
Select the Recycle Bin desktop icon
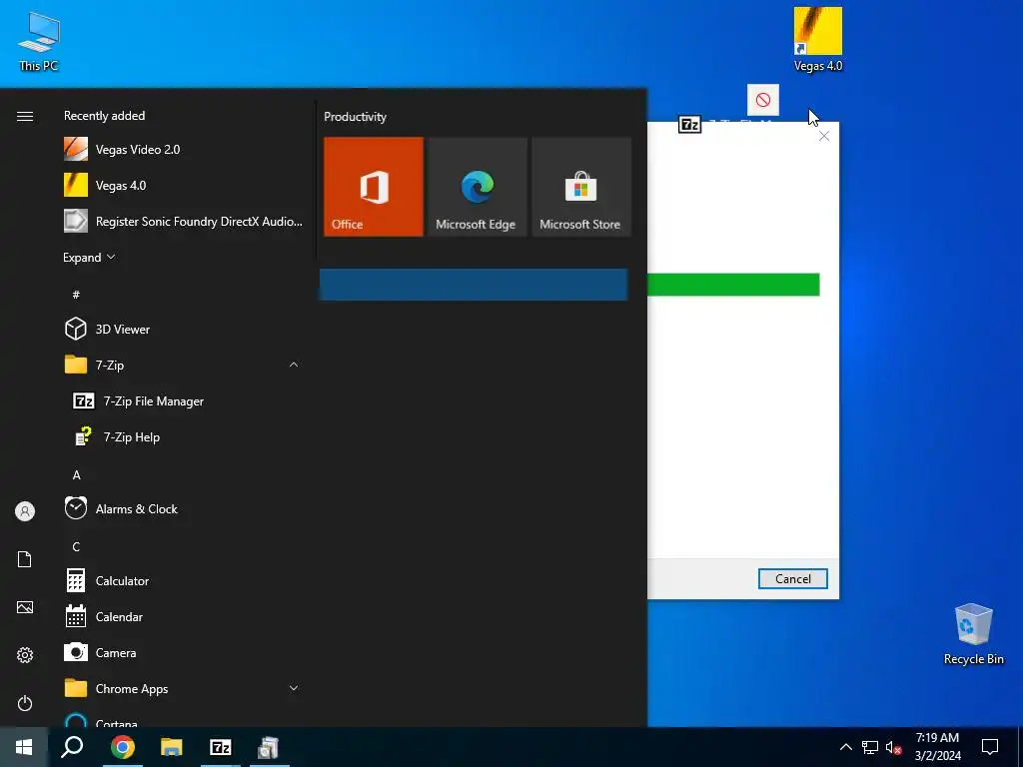coord(973,634)
